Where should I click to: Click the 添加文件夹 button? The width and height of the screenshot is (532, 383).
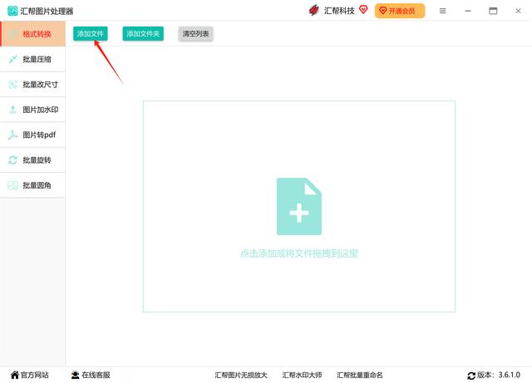143,33
